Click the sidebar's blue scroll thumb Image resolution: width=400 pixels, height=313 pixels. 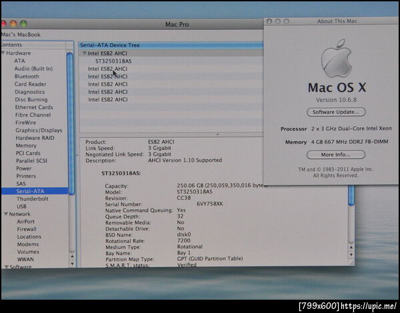click(x=70, y=124)
